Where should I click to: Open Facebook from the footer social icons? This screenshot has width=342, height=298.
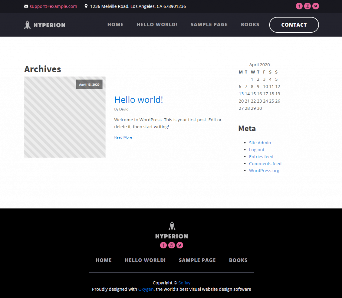click(163, 245)
